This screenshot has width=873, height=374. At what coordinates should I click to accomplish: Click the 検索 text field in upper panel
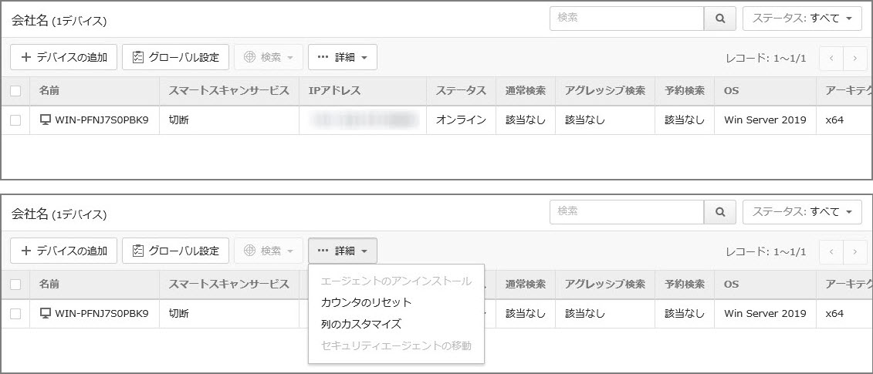[626, 19]
